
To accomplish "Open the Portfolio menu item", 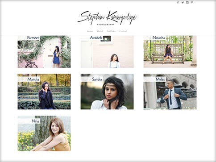I will coord(111,31).
